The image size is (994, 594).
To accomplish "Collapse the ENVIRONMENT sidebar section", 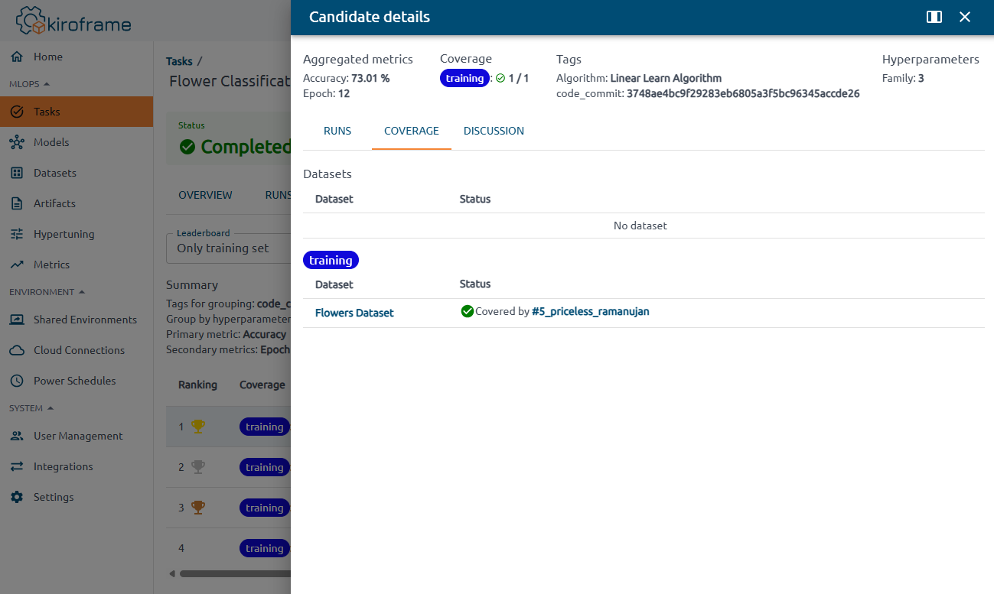I will 81,292.
